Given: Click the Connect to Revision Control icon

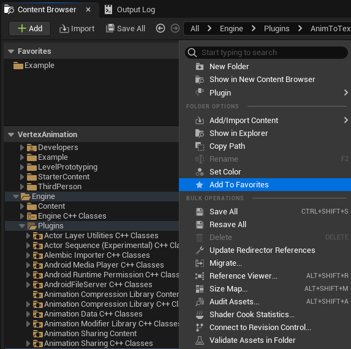Looking at the screenshot, I should (x=200, y=328).
